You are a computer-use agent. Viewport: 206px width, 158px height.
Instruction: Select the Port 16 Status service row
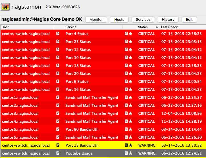[78, 89]
